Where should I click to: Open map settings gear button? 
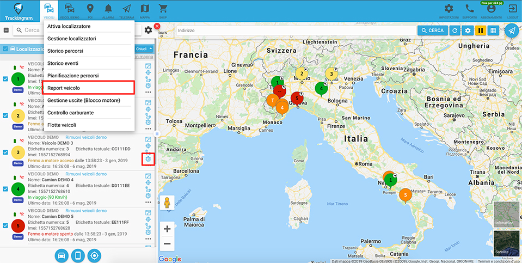click(468, 30)
